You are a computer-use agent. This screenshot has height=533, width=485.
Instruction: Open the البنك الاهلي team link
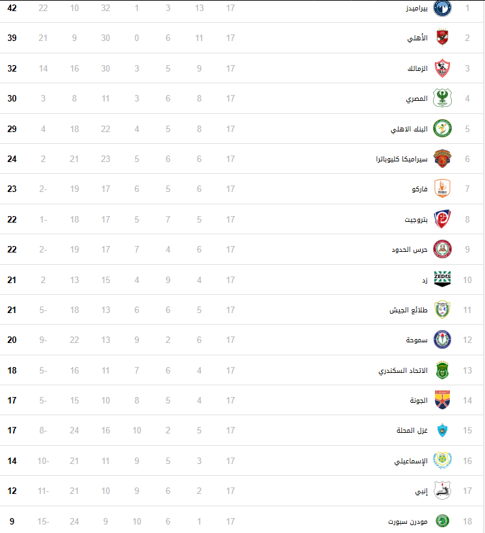coord(410,129)
